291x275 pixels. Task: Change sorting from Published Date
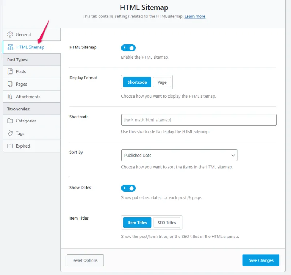[x=179, y=155]
